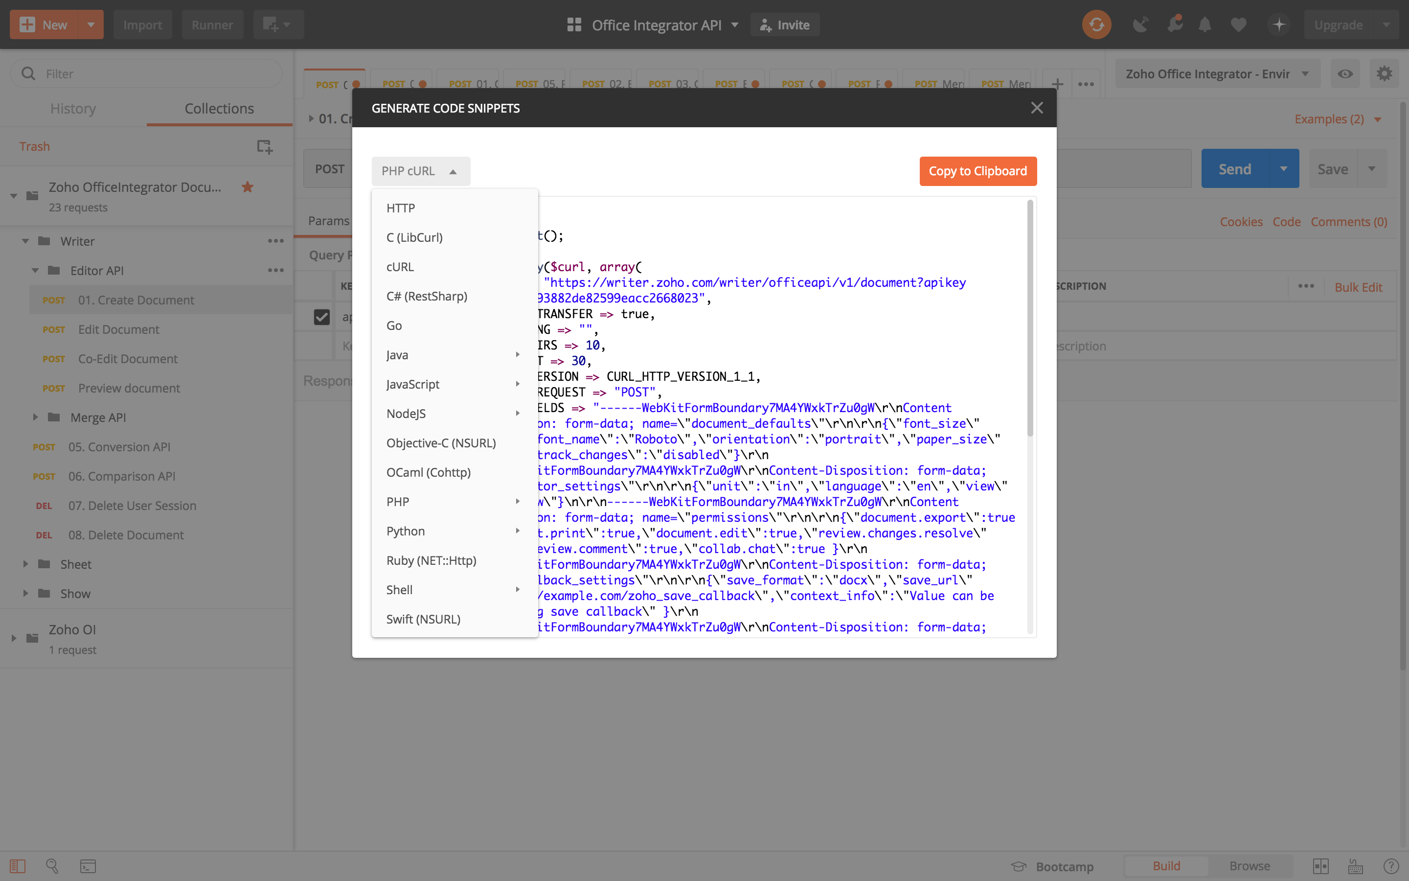Viewport: 1409px width, 881px height.
Task: Click the code snippet vertical scrollbar
Action: [x=1029, y=318]
